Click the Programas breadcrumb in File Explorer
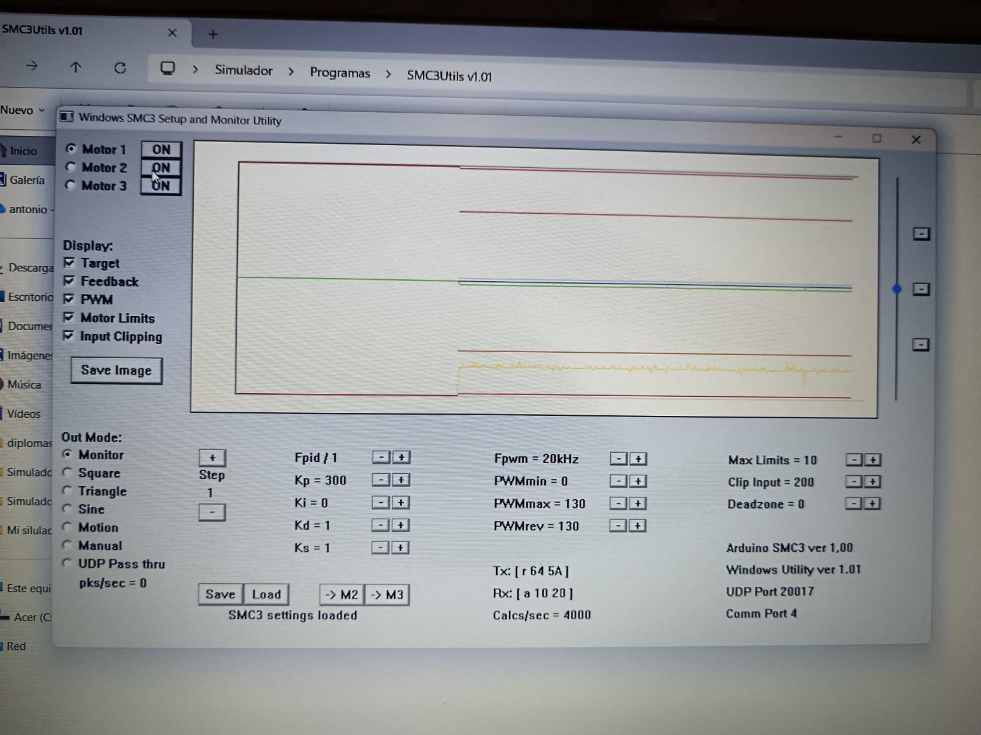Viewport: 981px width, 735px height. pyautogui.click(x=340, y=73)
